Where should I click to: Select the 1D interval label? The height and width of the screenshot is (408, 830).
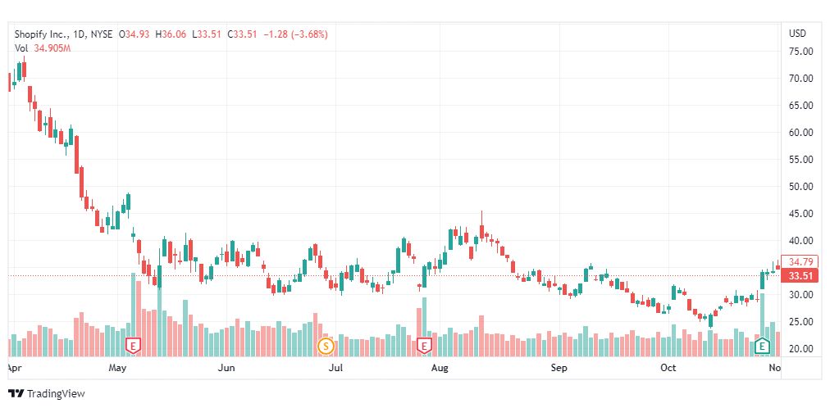(80, 34)
